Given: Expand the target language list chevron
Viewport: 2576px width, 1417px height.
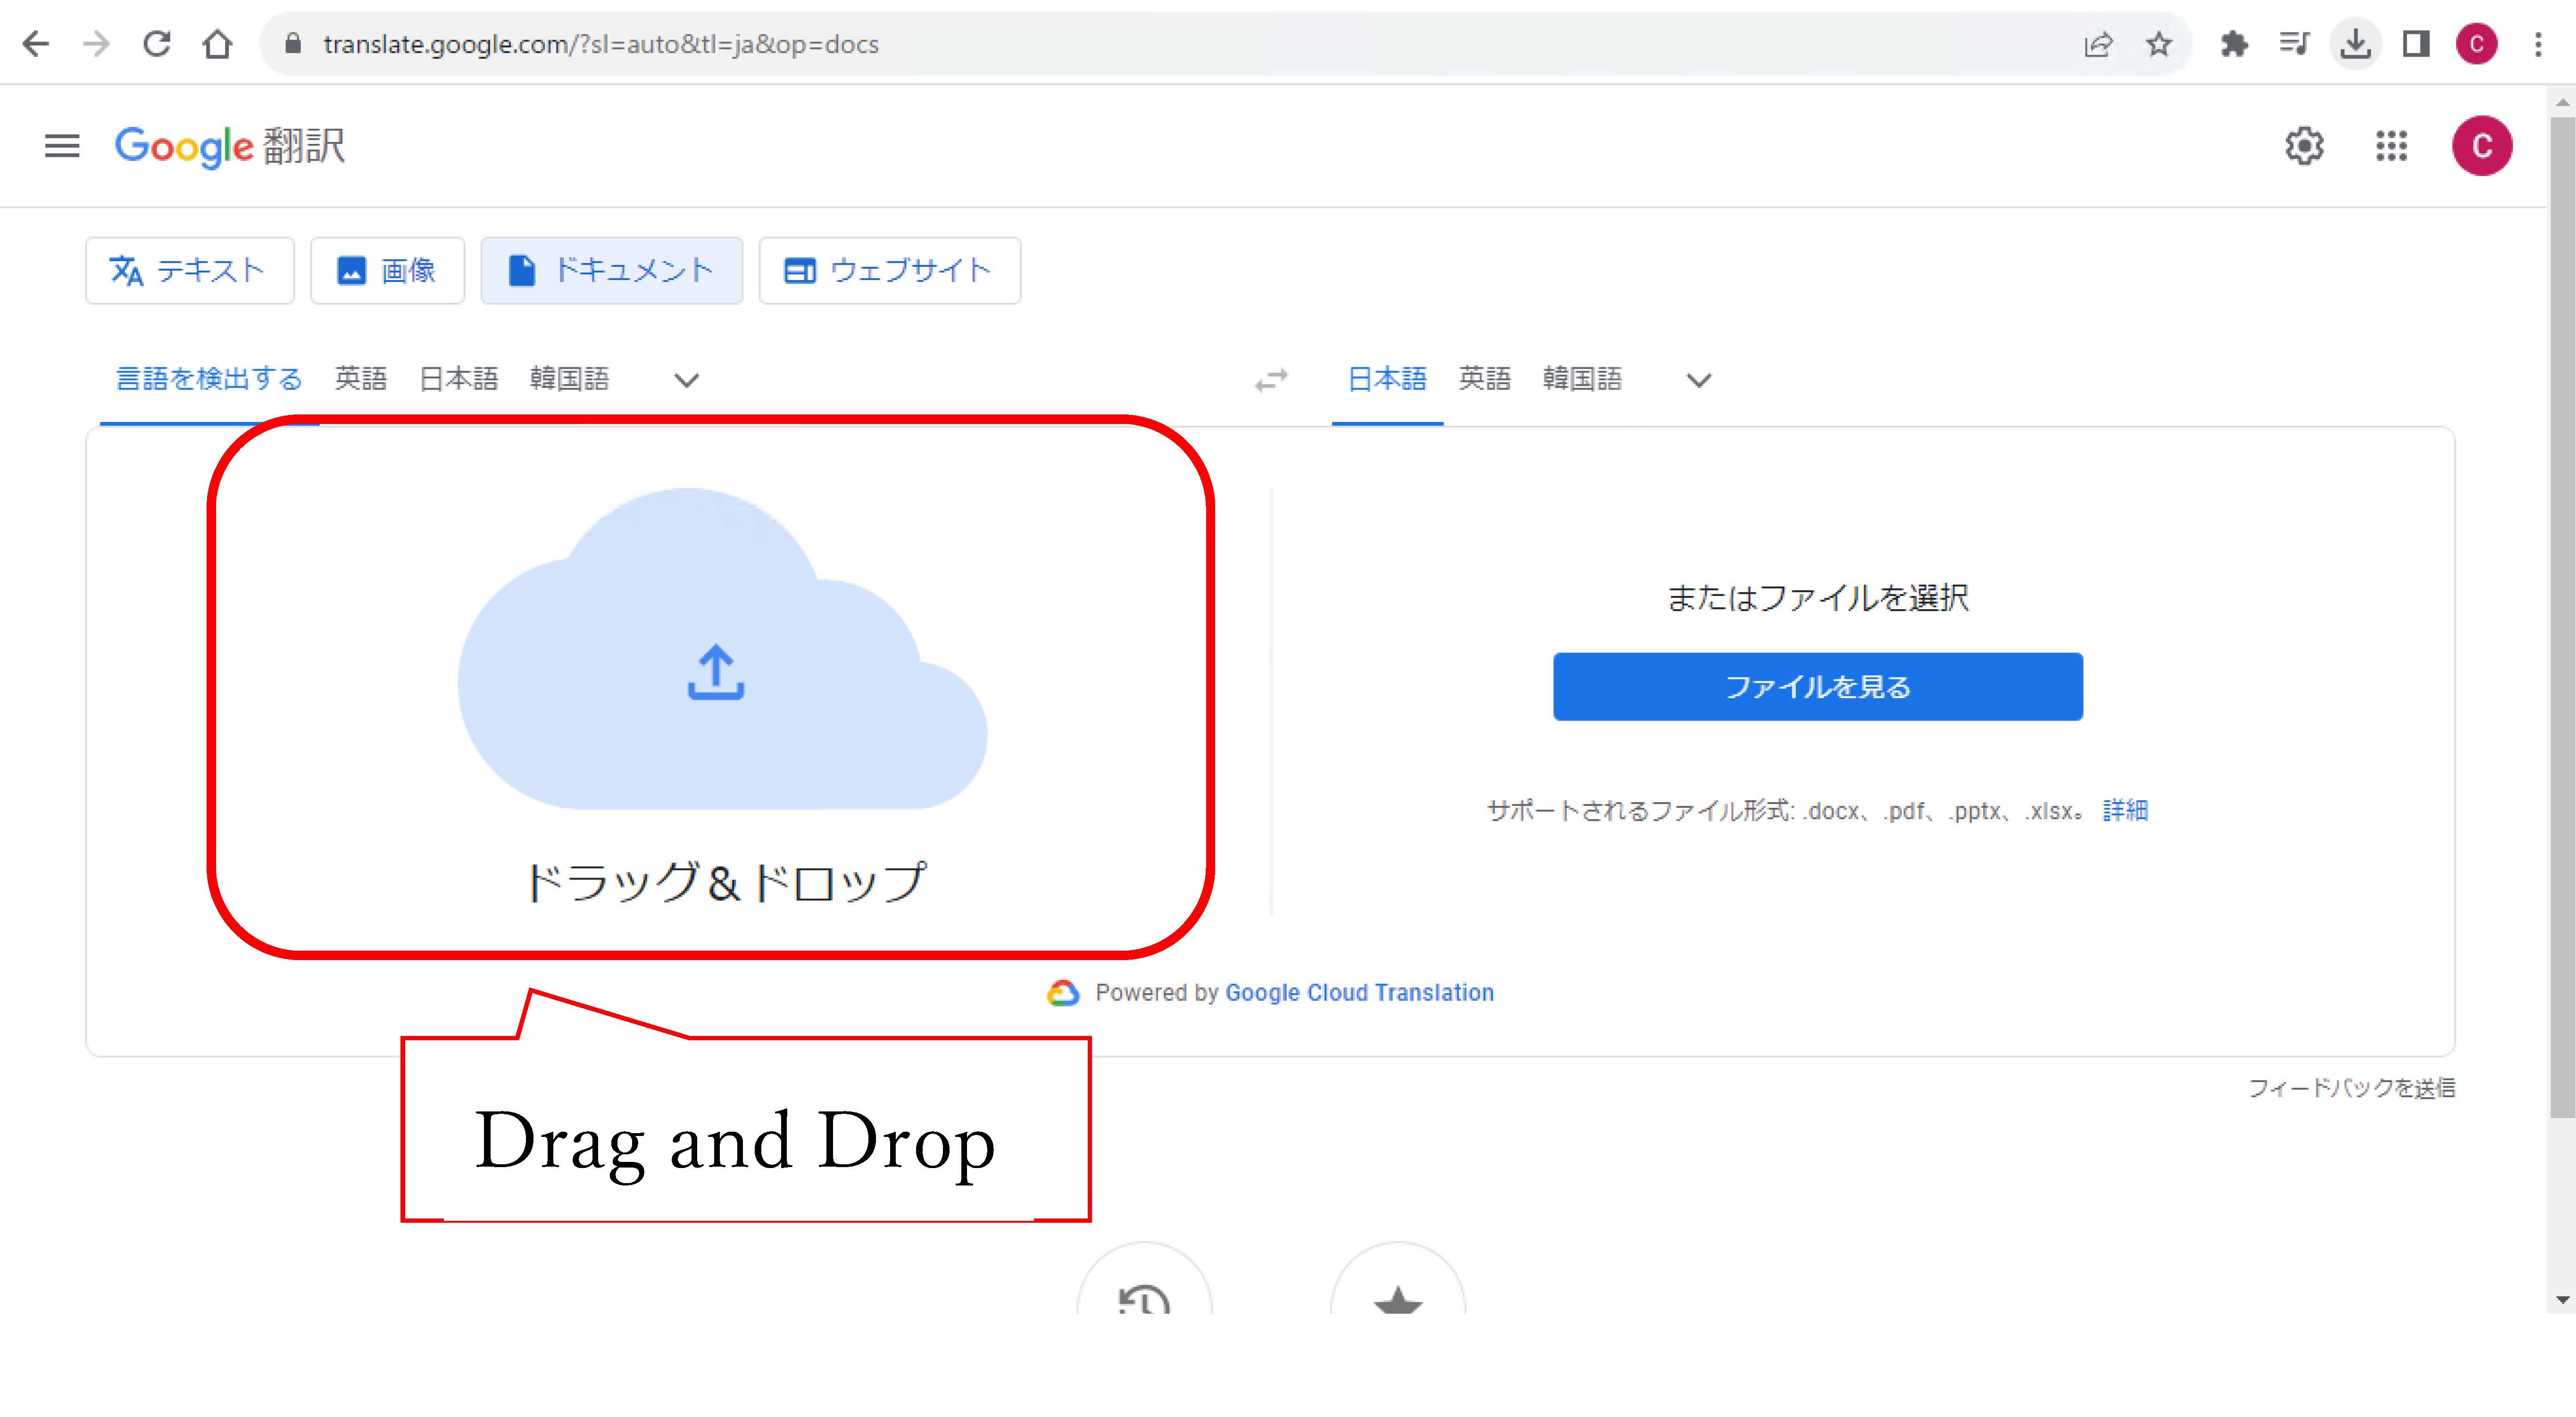Looking at the screenshot, I should pyautogui.click(x=1699, y=380).
